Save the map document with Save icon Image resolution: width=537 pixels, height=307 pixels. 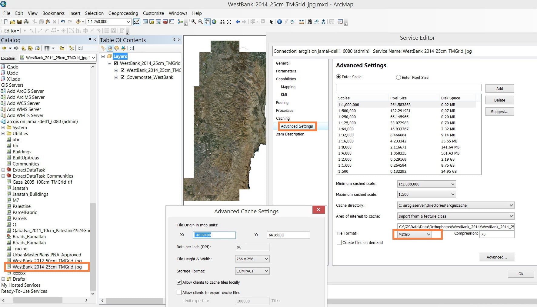point(19,22)
